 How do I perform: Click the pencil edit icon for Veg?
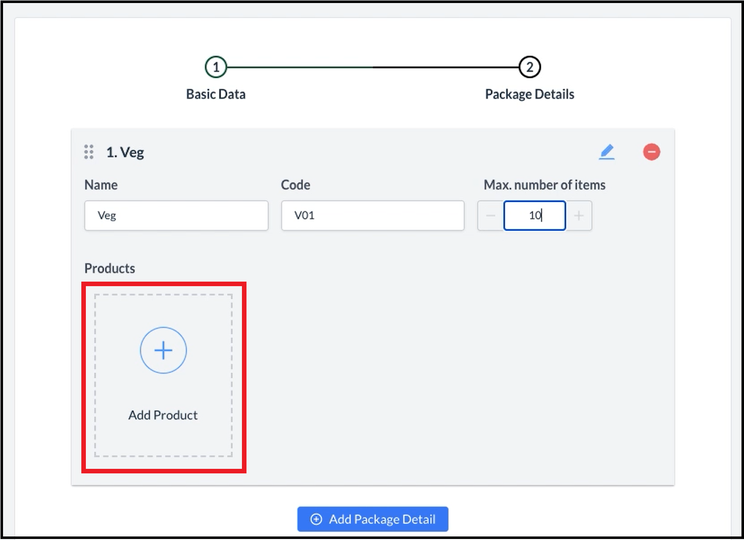point(607,152)
